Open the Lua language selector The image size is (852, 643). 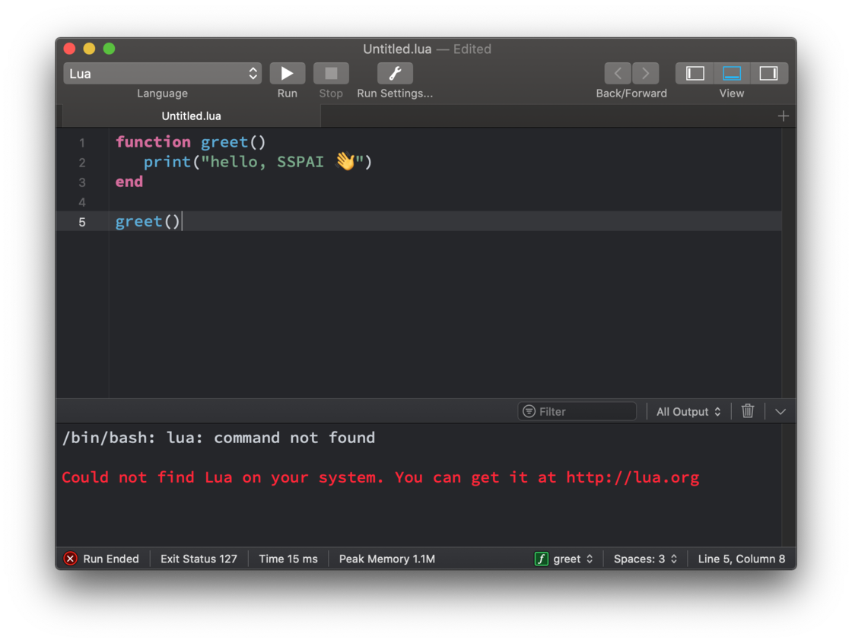162,73
